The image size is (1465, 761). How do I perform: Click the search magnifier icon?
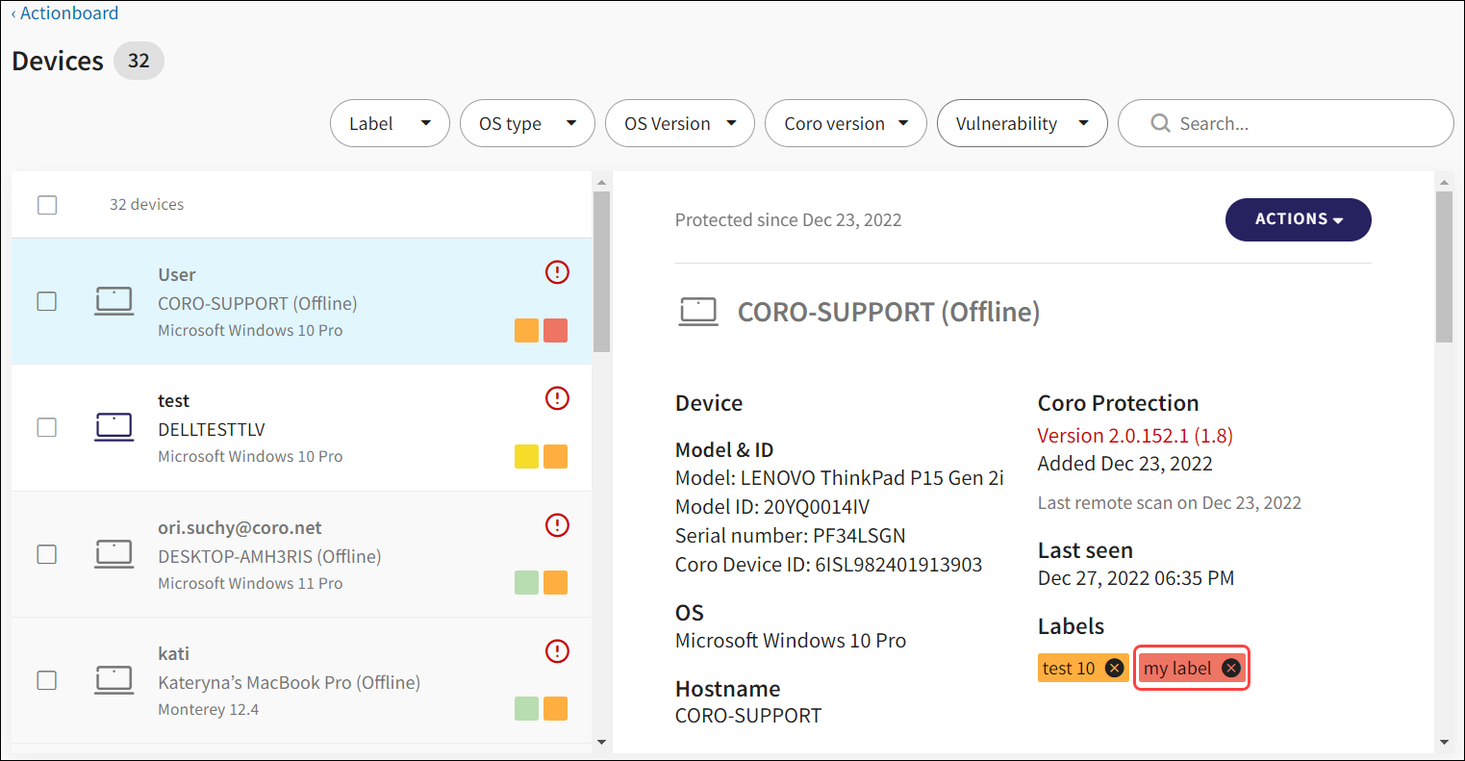pyautogui.click(x=1160, y=124)
